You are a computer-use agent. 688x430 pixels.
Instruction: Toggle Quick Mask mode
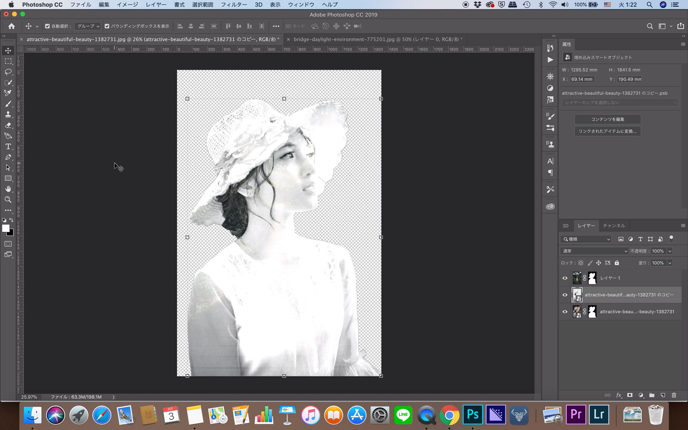click(x=8, y=244)
